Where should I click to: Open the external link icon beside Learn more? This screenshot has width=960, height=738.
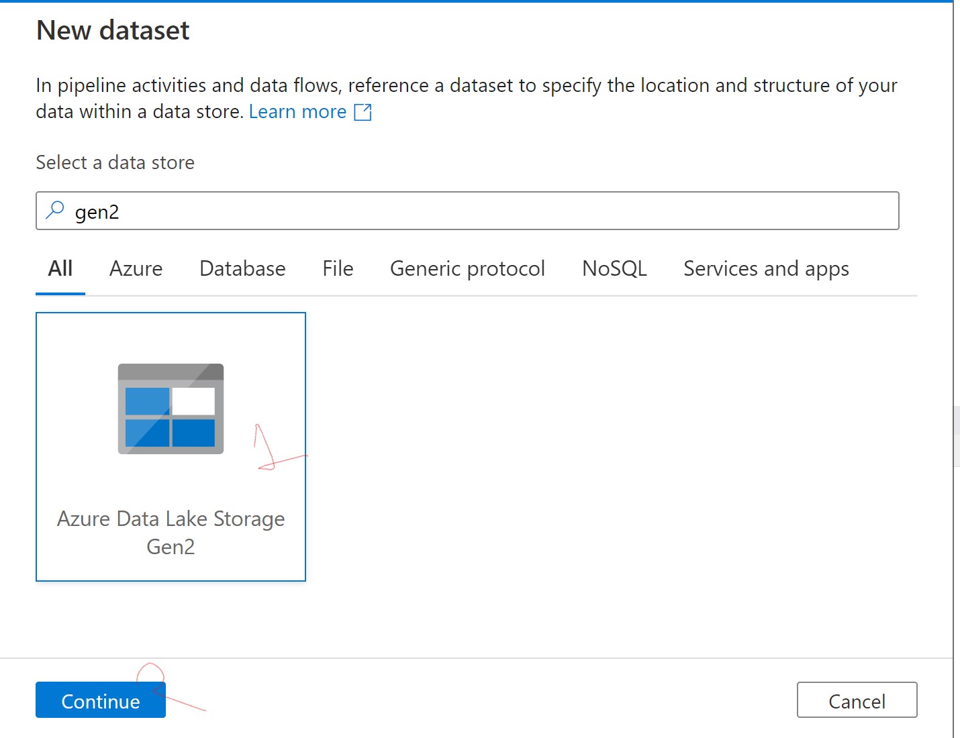363,112
